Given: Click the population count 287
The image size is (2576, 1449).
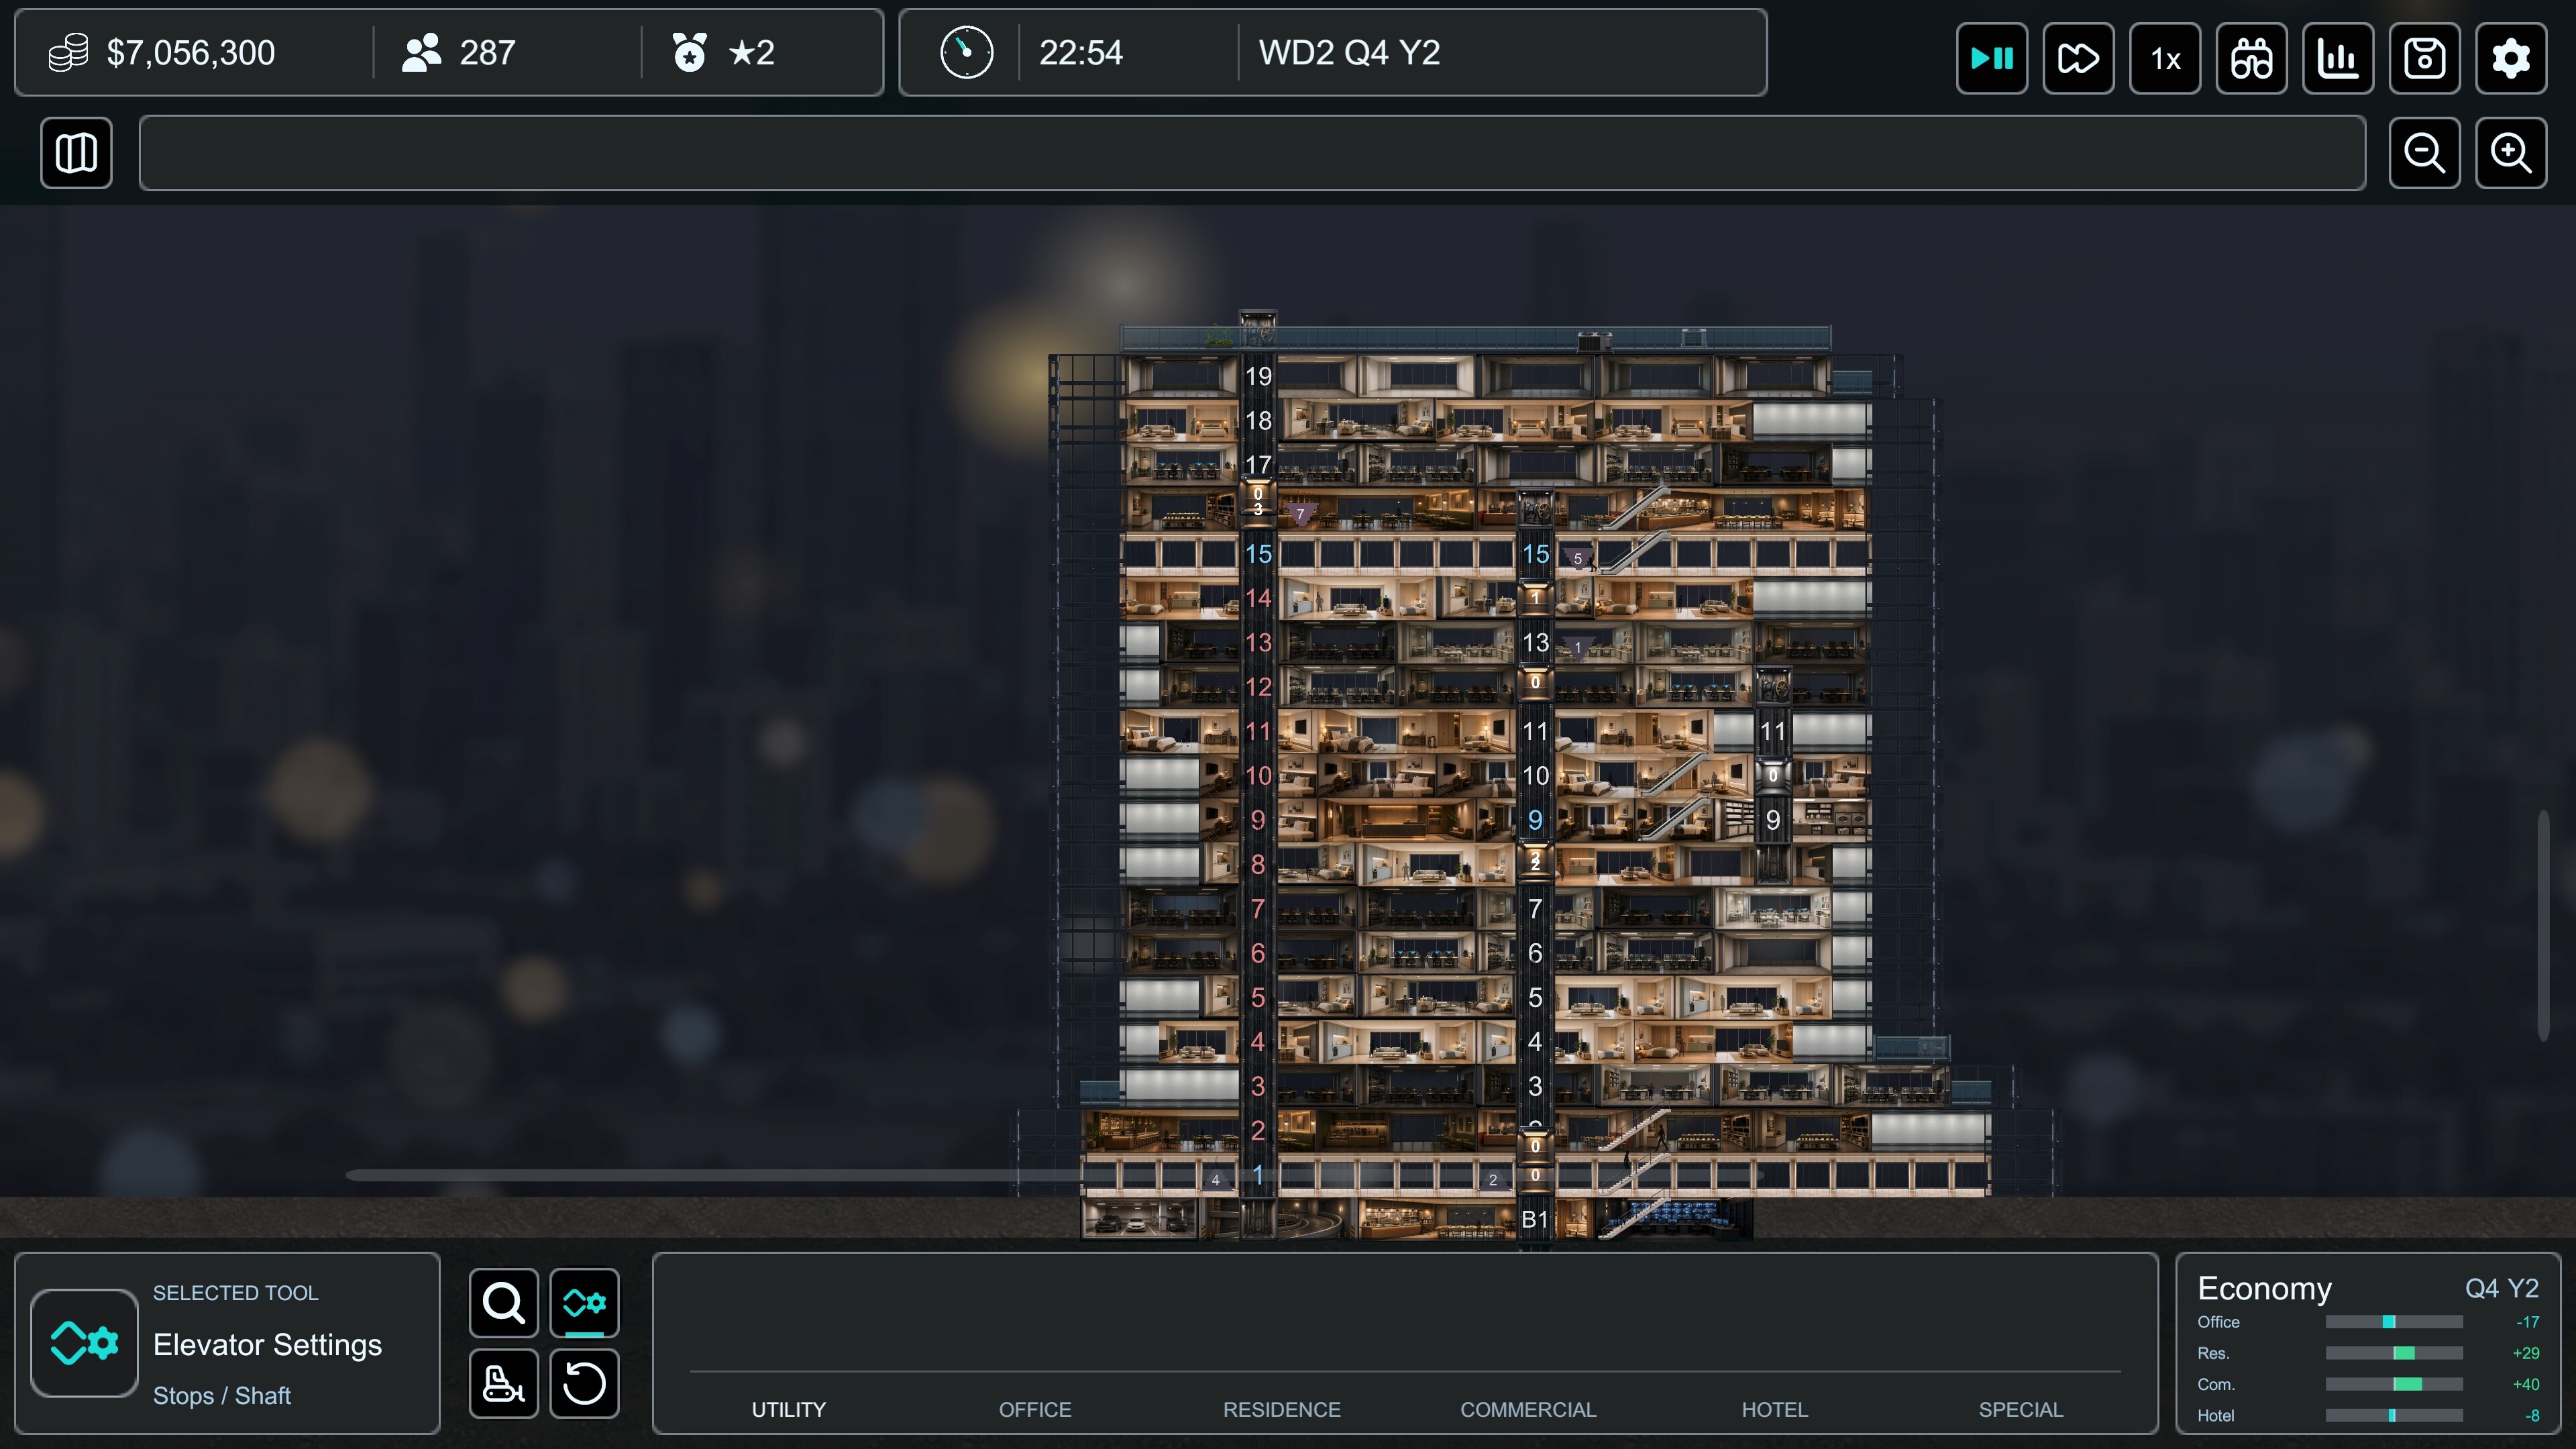Looking at the screenshot, I should 487,53.
